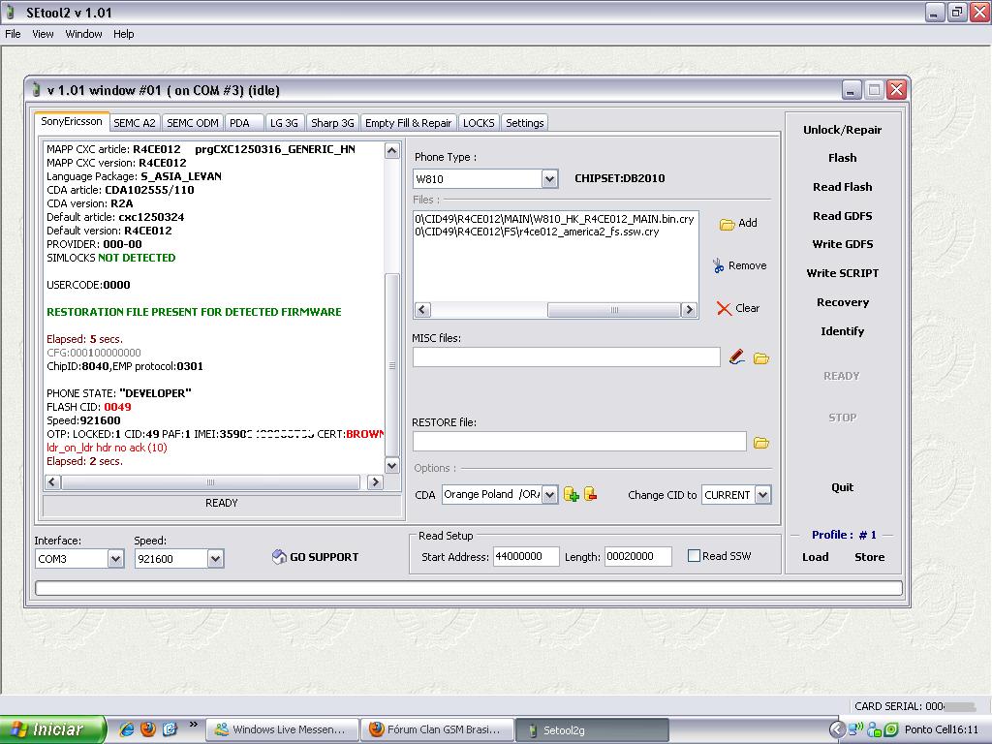Click the SEtool2 application title icon
Viewport: 992px width, 744px height.
pos(10,12)
